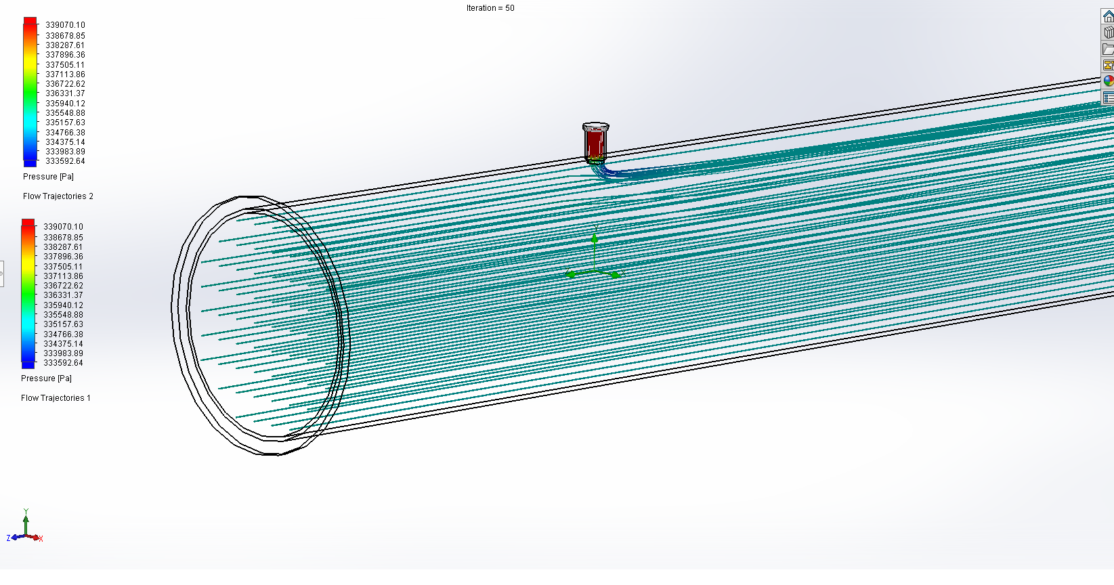
Task: Click maximum value 339070.10 in lower legend
Action: [x=63, y=227]
